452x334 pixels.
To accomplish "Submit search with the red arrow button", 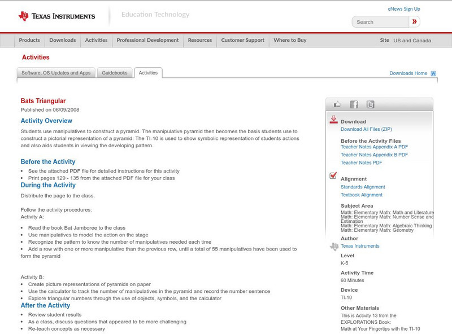I will [415, 22].
